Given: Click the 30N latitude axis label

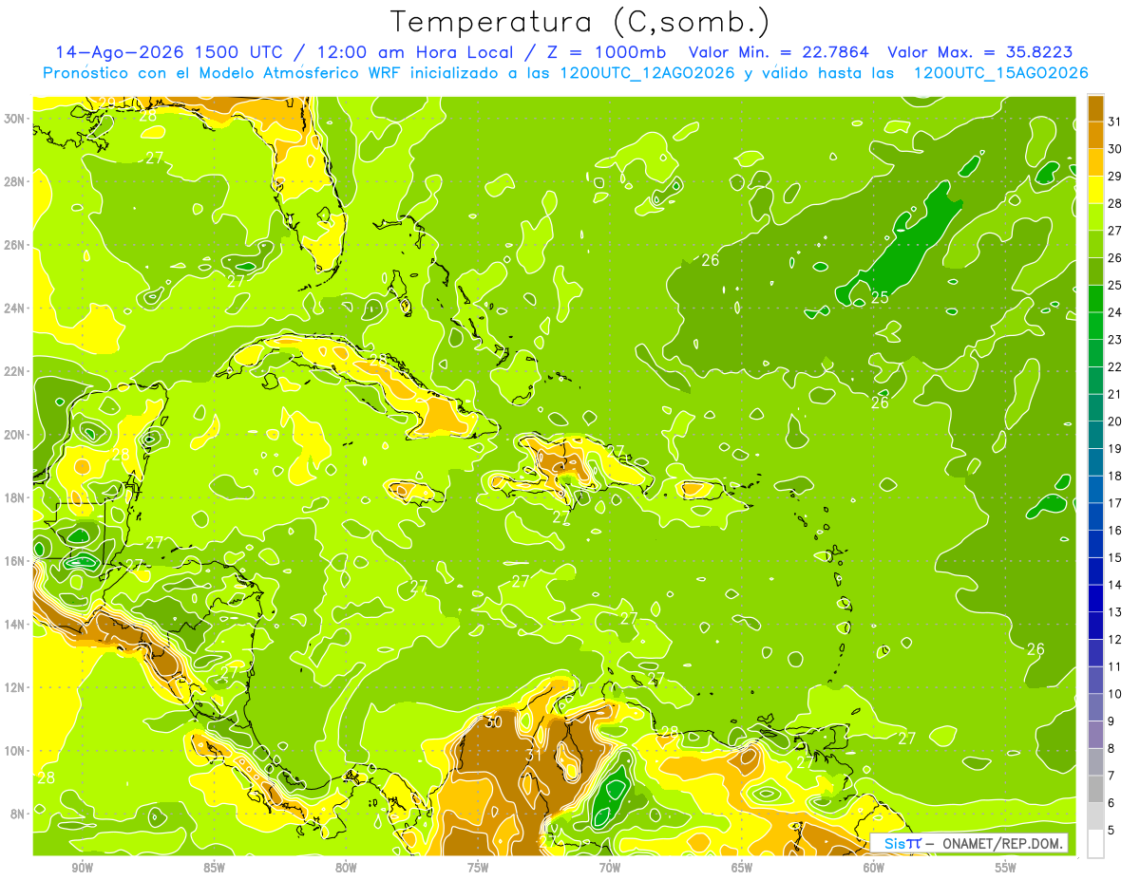Looking at the screenshot, I should pos(15,119).
